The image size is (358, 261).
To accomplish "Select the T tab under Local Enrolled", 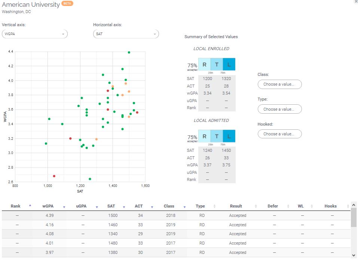I will [x=217, y=64].
